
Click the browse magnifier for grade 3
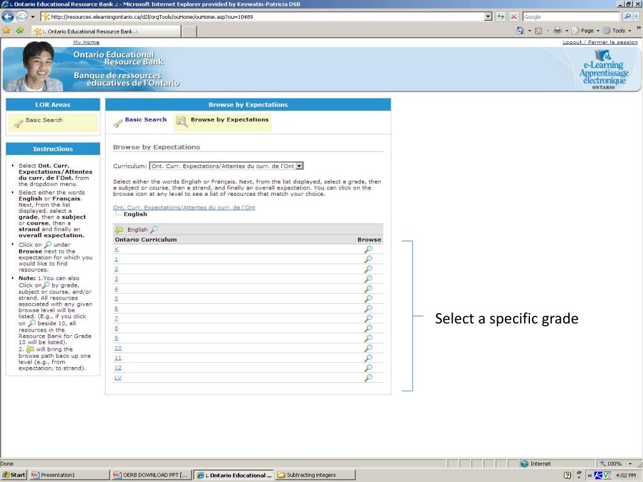[368, 279]
